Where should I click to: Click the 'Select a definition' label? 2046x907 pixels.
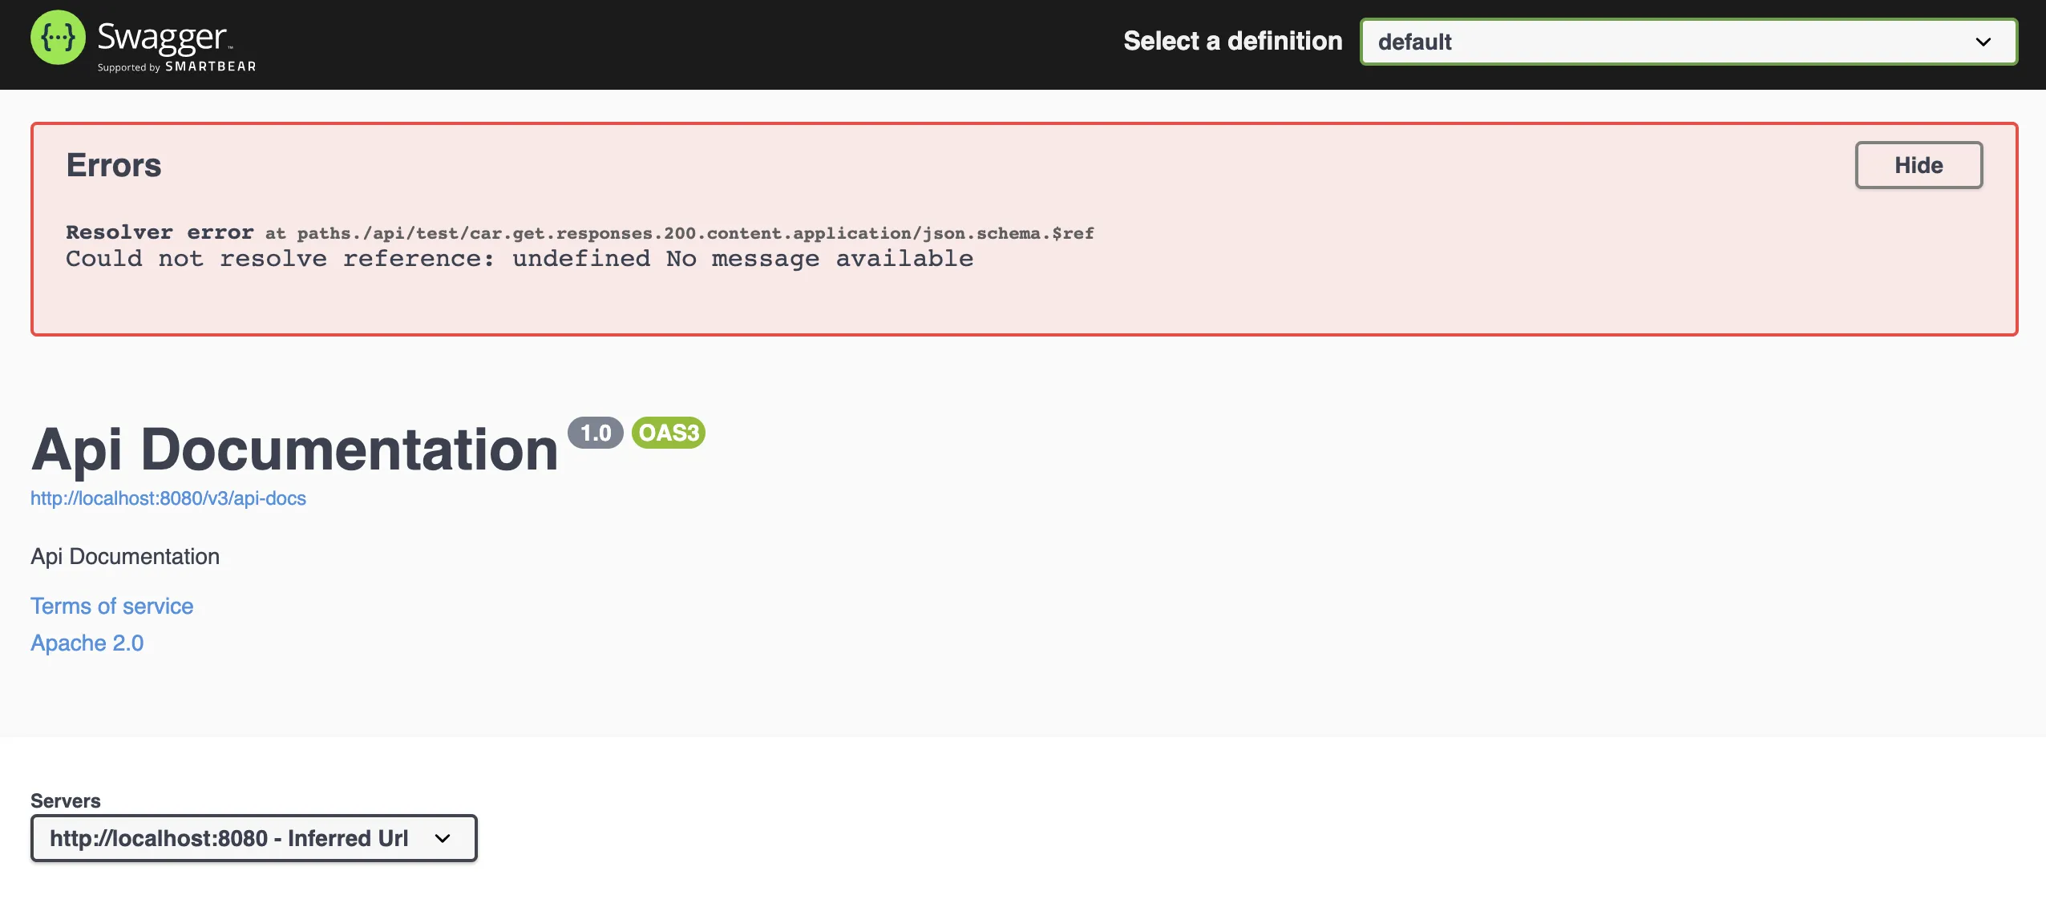click(x=1232, y=42)
